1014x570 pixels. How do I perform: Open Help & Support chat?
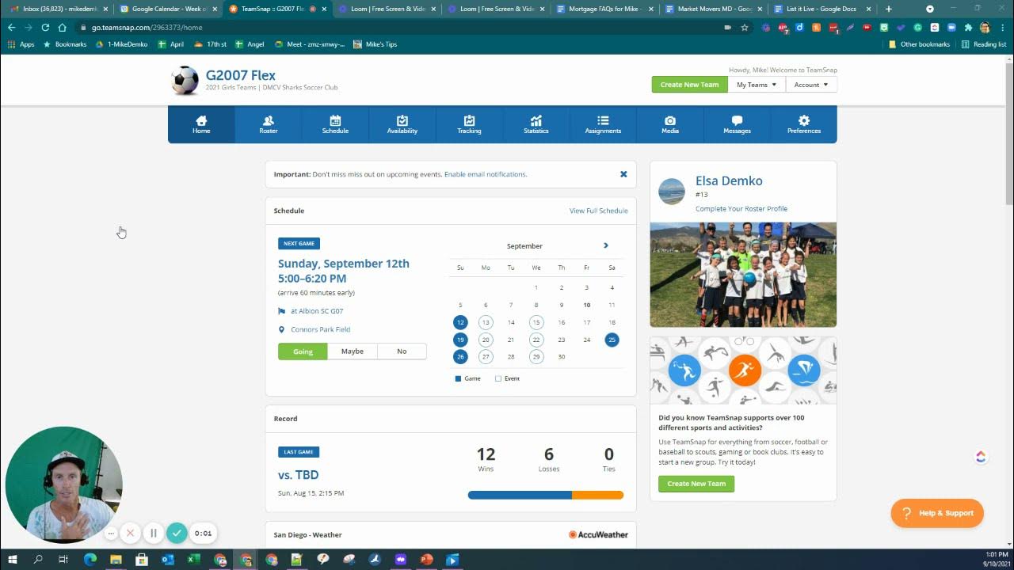point(937,513)
